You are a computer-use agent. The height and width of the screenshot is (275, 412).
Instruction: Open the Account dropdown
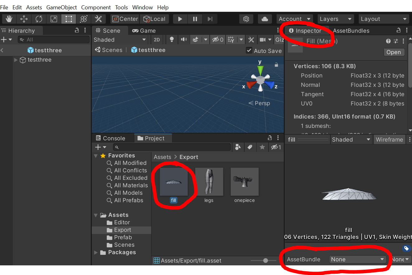(295, 19)
